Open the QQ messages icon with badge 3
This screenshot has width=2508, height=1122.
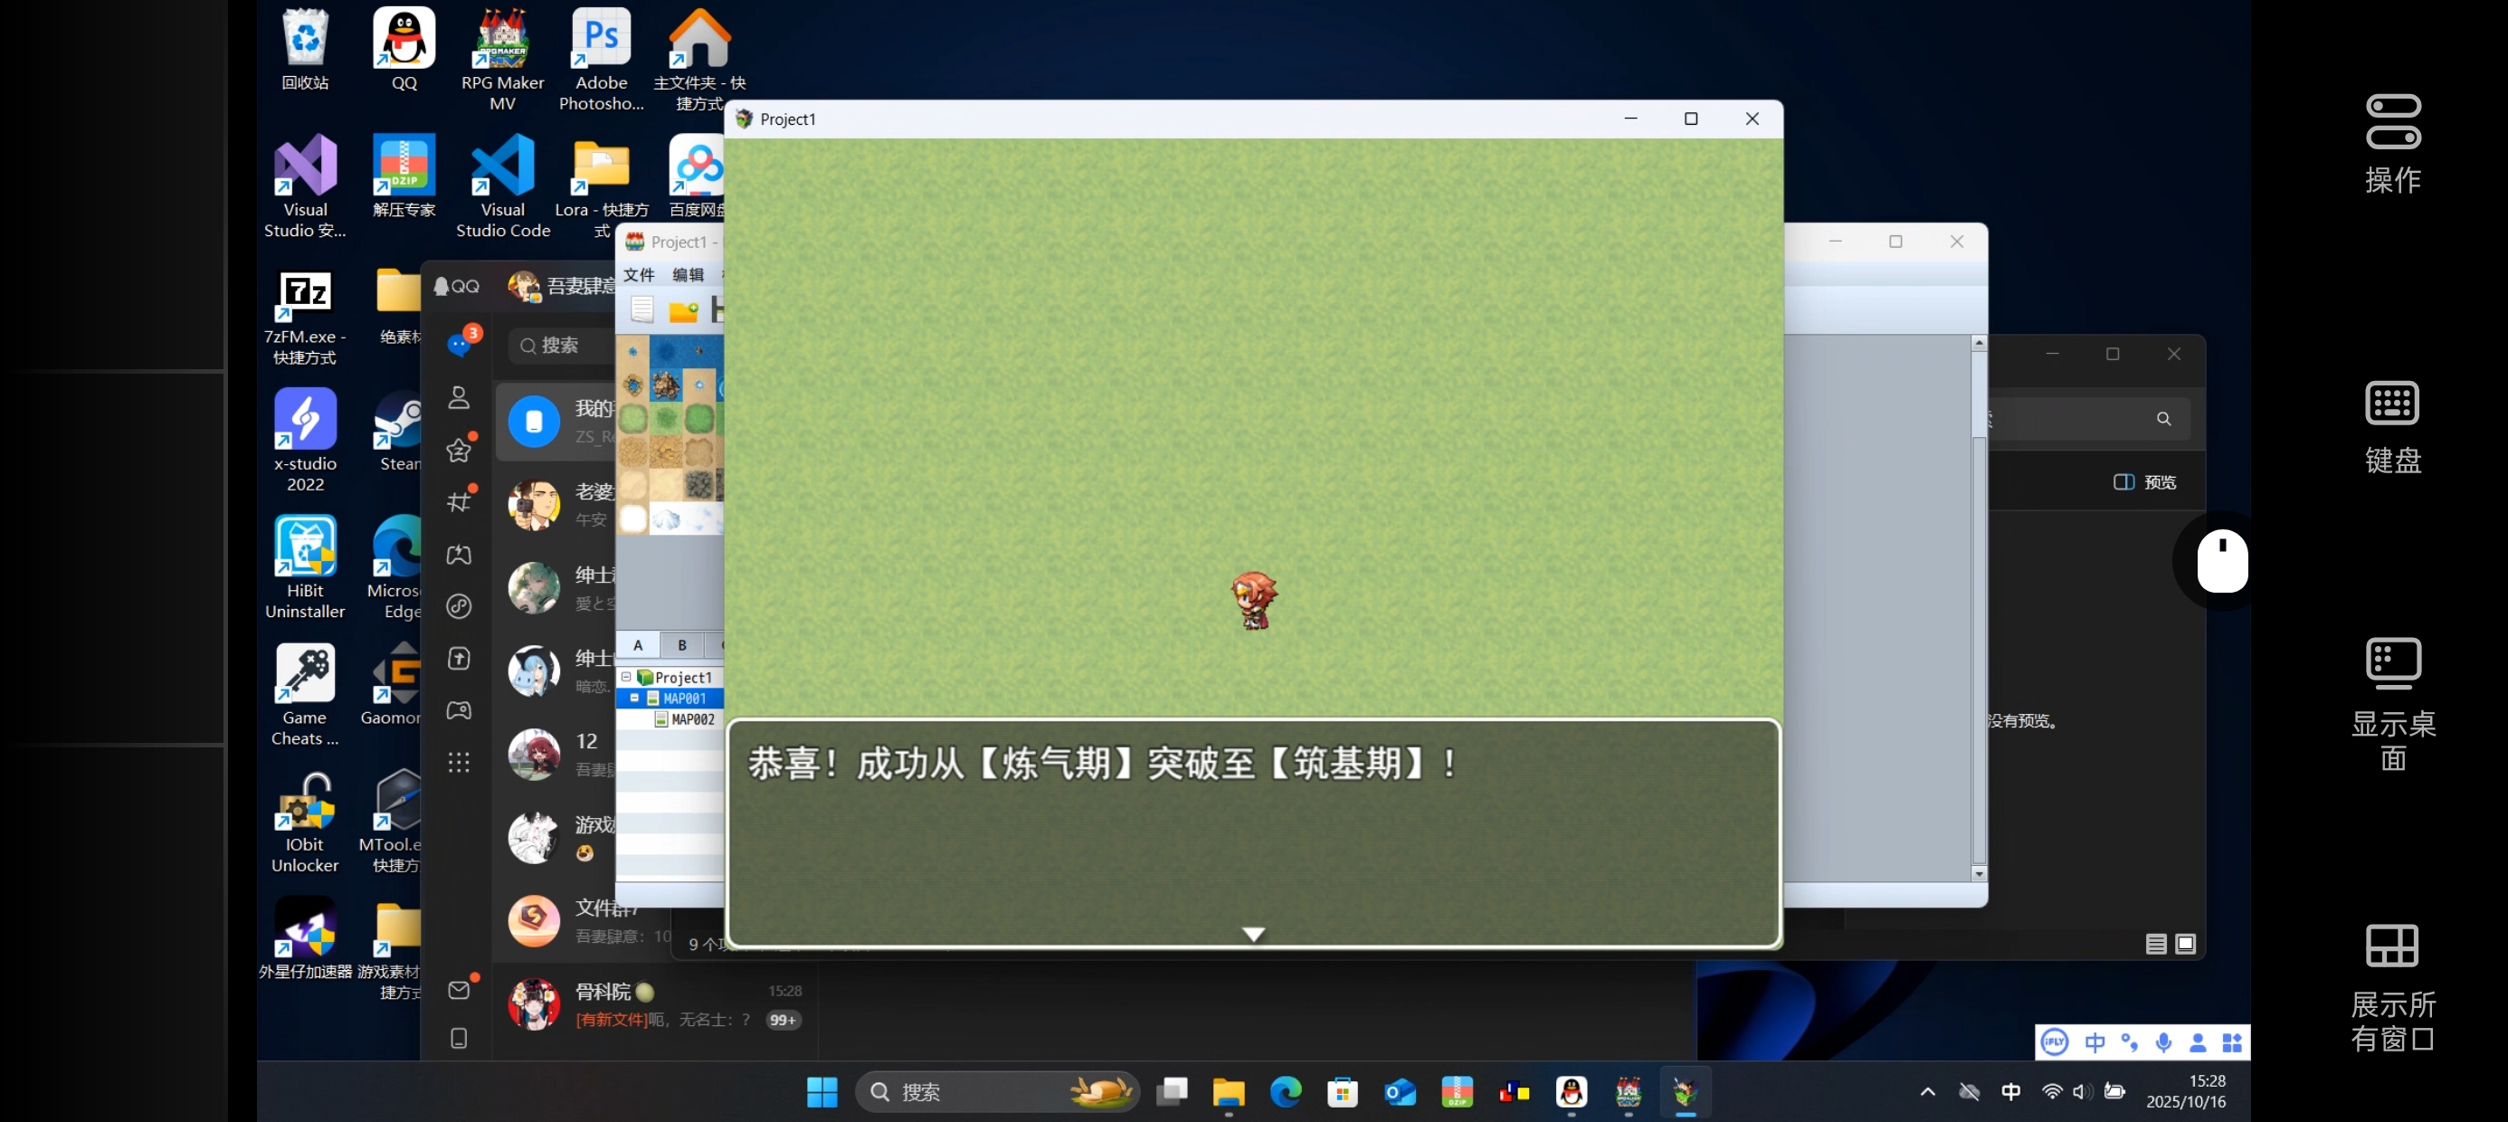[x=459, y=345]
